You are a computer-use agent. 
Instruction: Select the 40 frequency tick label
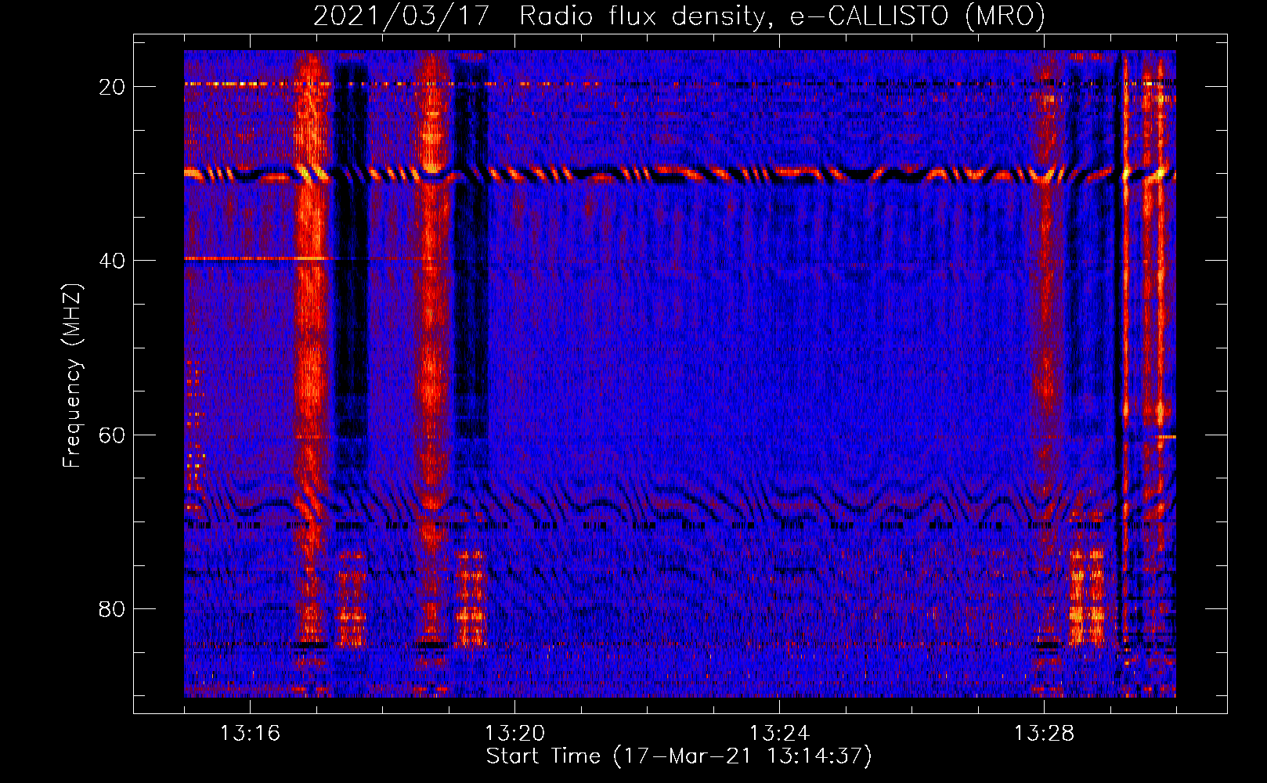point(112,261)
